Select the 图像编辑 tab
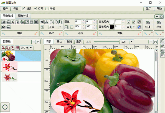Screen dimensions: 165x113 [x=8, y=16]
